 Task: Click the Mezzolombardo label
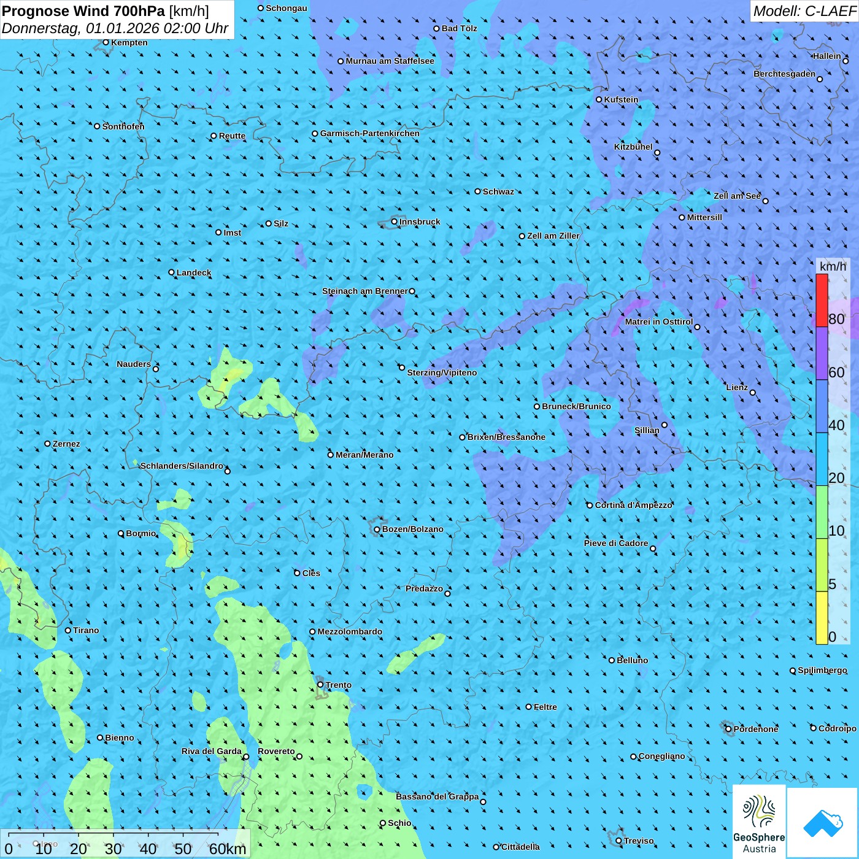pos(350,631)
